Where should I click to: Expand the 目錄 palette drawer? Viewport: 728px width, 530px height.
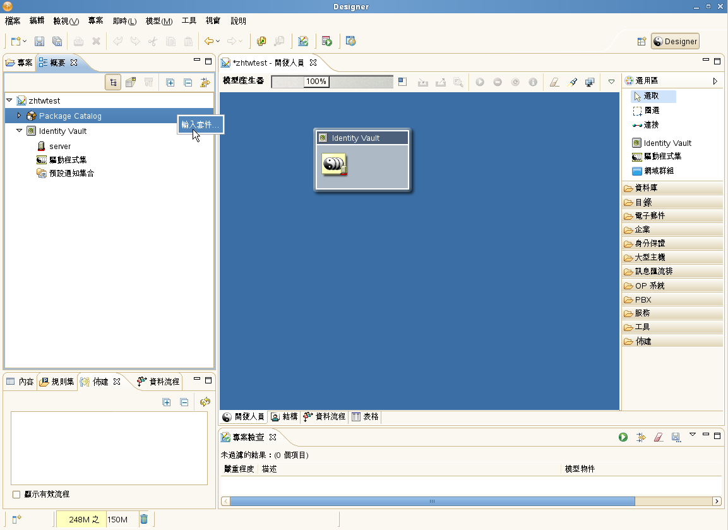(672, 202)
